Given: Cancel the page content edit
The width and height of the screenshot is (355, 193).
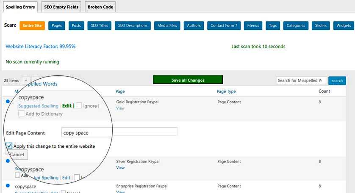Looking at the screenshot, I should coord(17,154).
